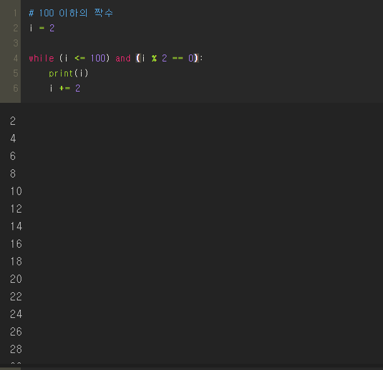The height and width of the screenshot is (370, 383).
Task: Click output value 10
Action: click(x=16, y=191)
